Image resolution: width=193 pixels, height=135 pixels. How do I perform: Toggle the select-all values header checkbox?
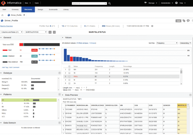pos(69,66)
